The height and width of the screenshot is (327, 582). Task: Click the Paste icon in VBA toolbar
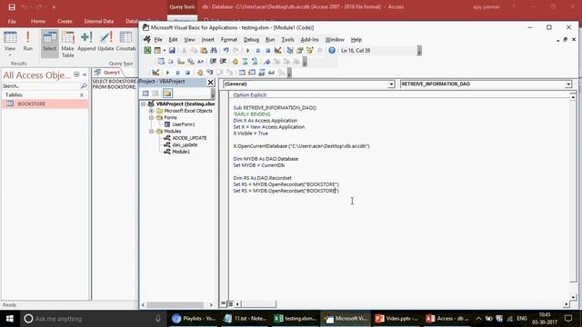click(x=204, y=51)
